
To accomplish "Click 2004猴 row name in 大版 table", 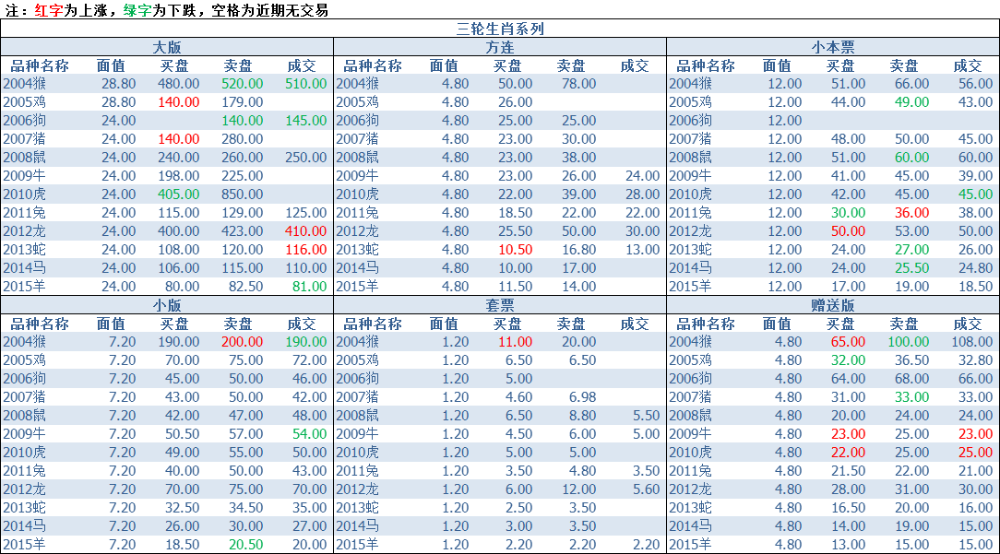I will tap(25, 84).
